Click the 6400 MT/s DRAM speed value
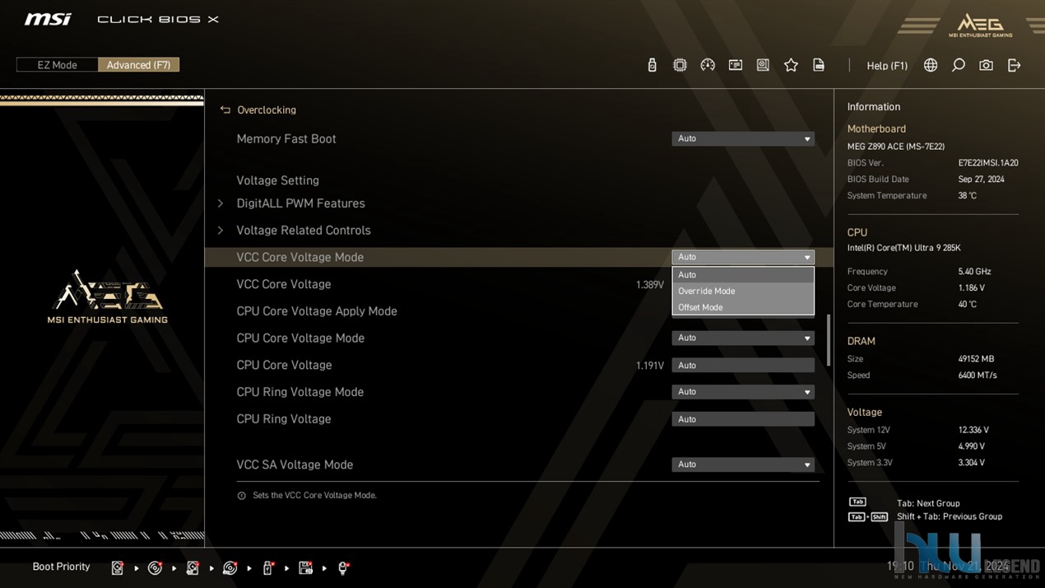This screenshot has width=1045, height=588. 978,376
